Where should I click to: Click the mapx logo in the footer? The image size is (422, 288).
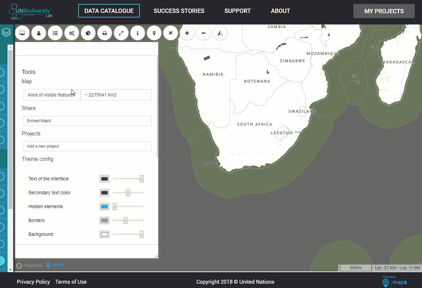click(395, 282)
